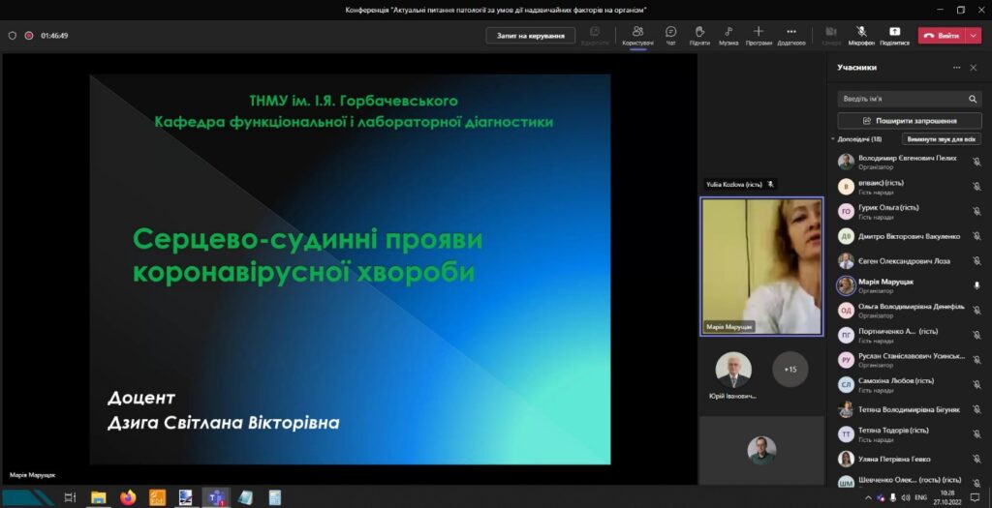Open the Music (Музика) option
Image resolution: width=992 pixels, height=508 pixels.
pos(728,35)
